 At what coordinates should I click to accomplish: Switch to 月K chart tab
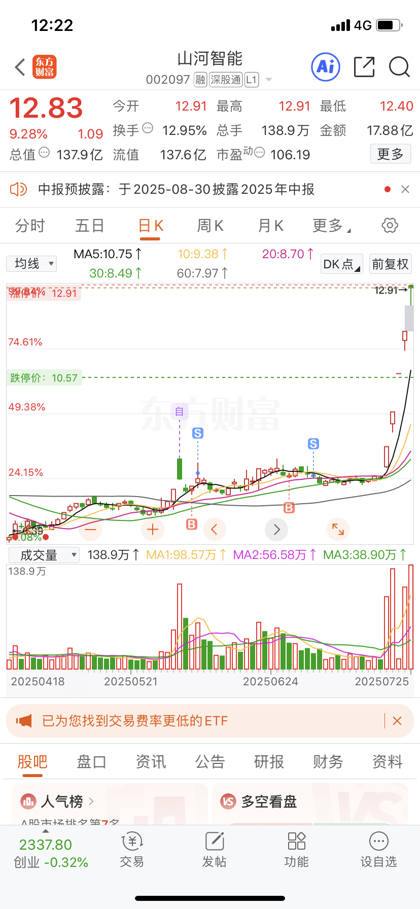pyautogui.click(x=270, y=226)
